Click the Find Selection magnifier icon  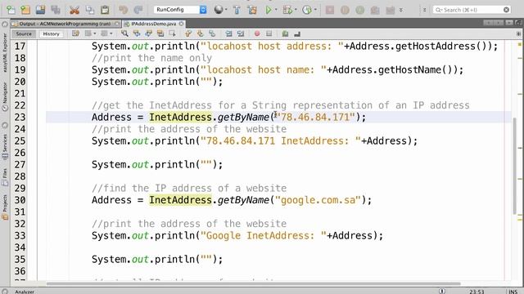[124, 33]
